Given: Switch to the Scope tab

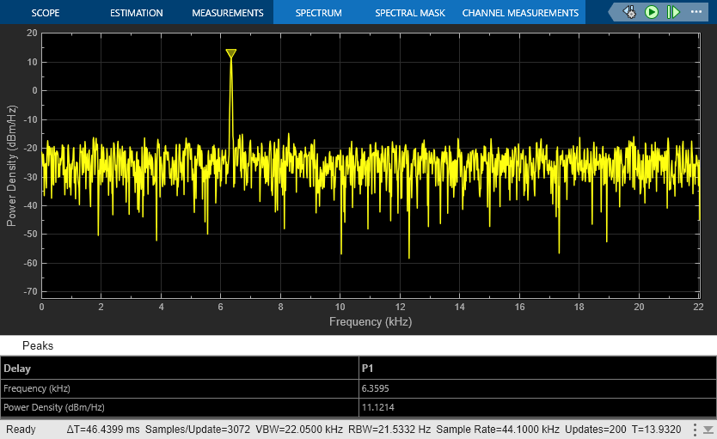Looking at the screenshot, I should coord(46,13).
